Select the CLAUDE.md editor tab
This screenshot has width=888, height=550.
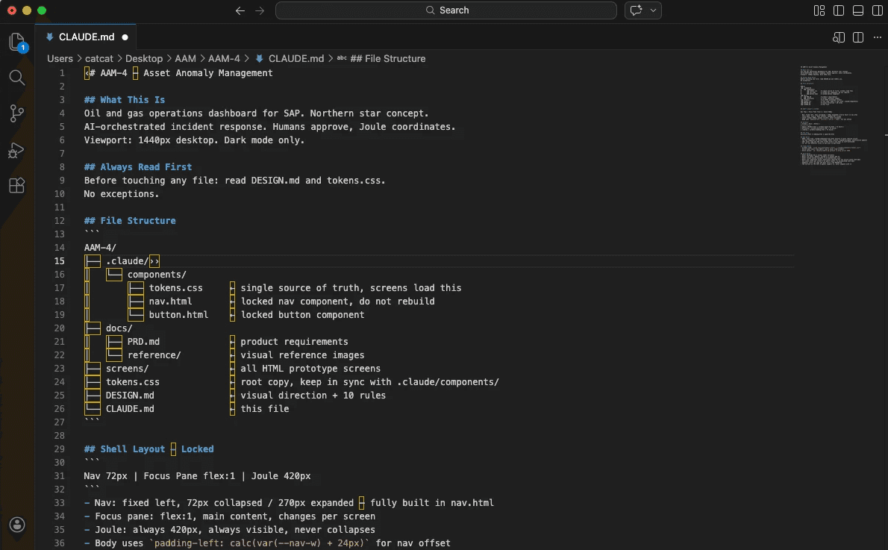86,37
